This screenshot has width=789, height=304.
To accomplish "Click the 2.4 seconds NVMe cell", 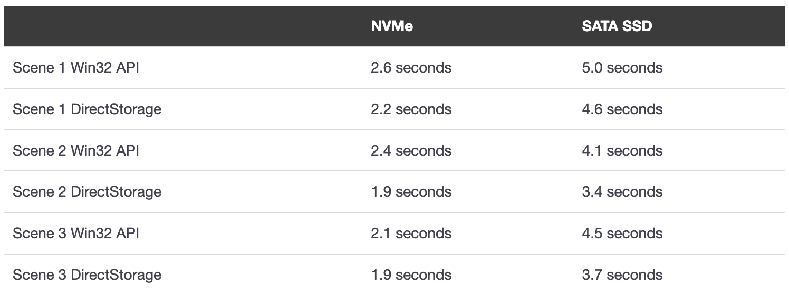I will (411, 151).
